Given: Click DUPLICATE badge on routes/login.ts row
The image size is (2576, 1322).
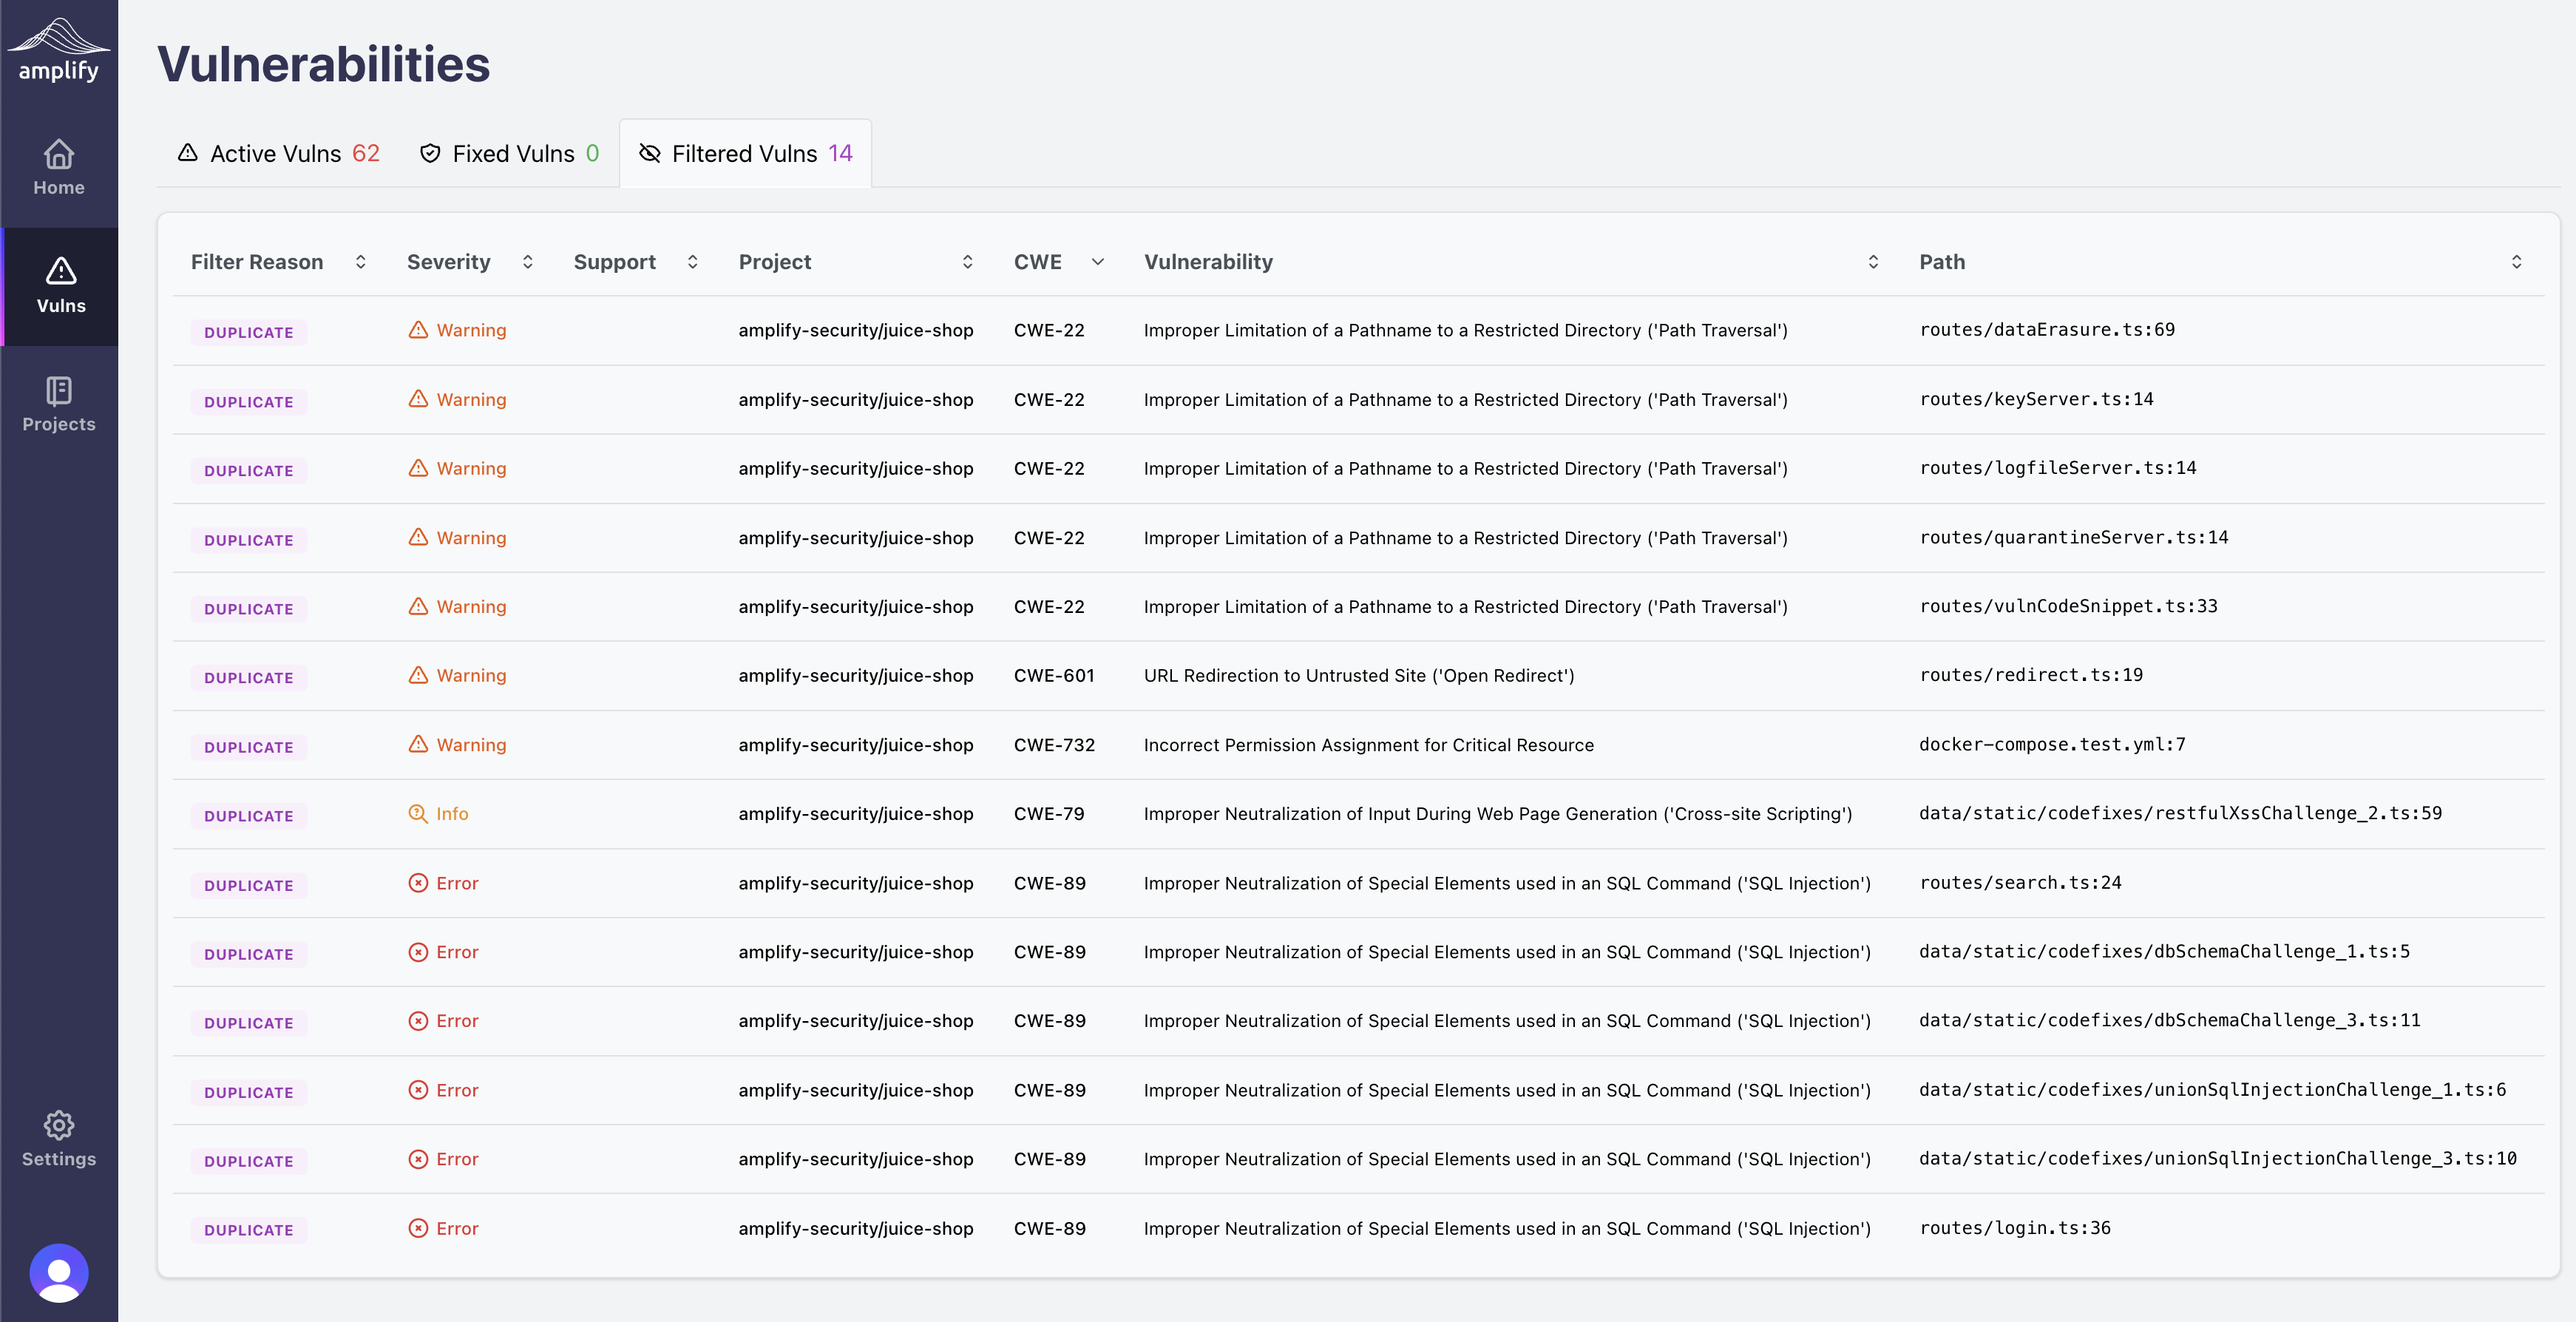Looking at the screenshot, I should [x=249, y=1230].
